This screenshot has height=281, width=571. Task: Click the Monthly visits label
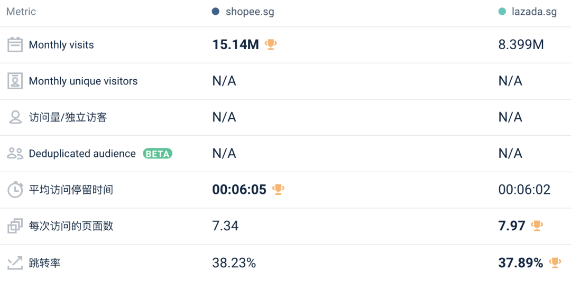(61, 45)
